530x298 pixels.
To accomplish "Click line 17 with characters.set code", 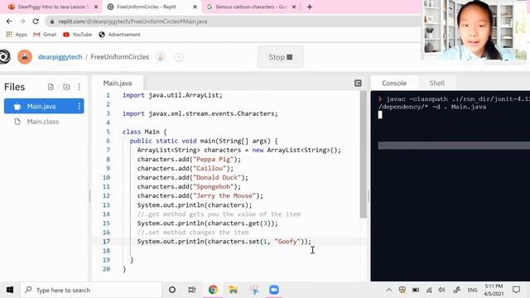I will (224, 242).
